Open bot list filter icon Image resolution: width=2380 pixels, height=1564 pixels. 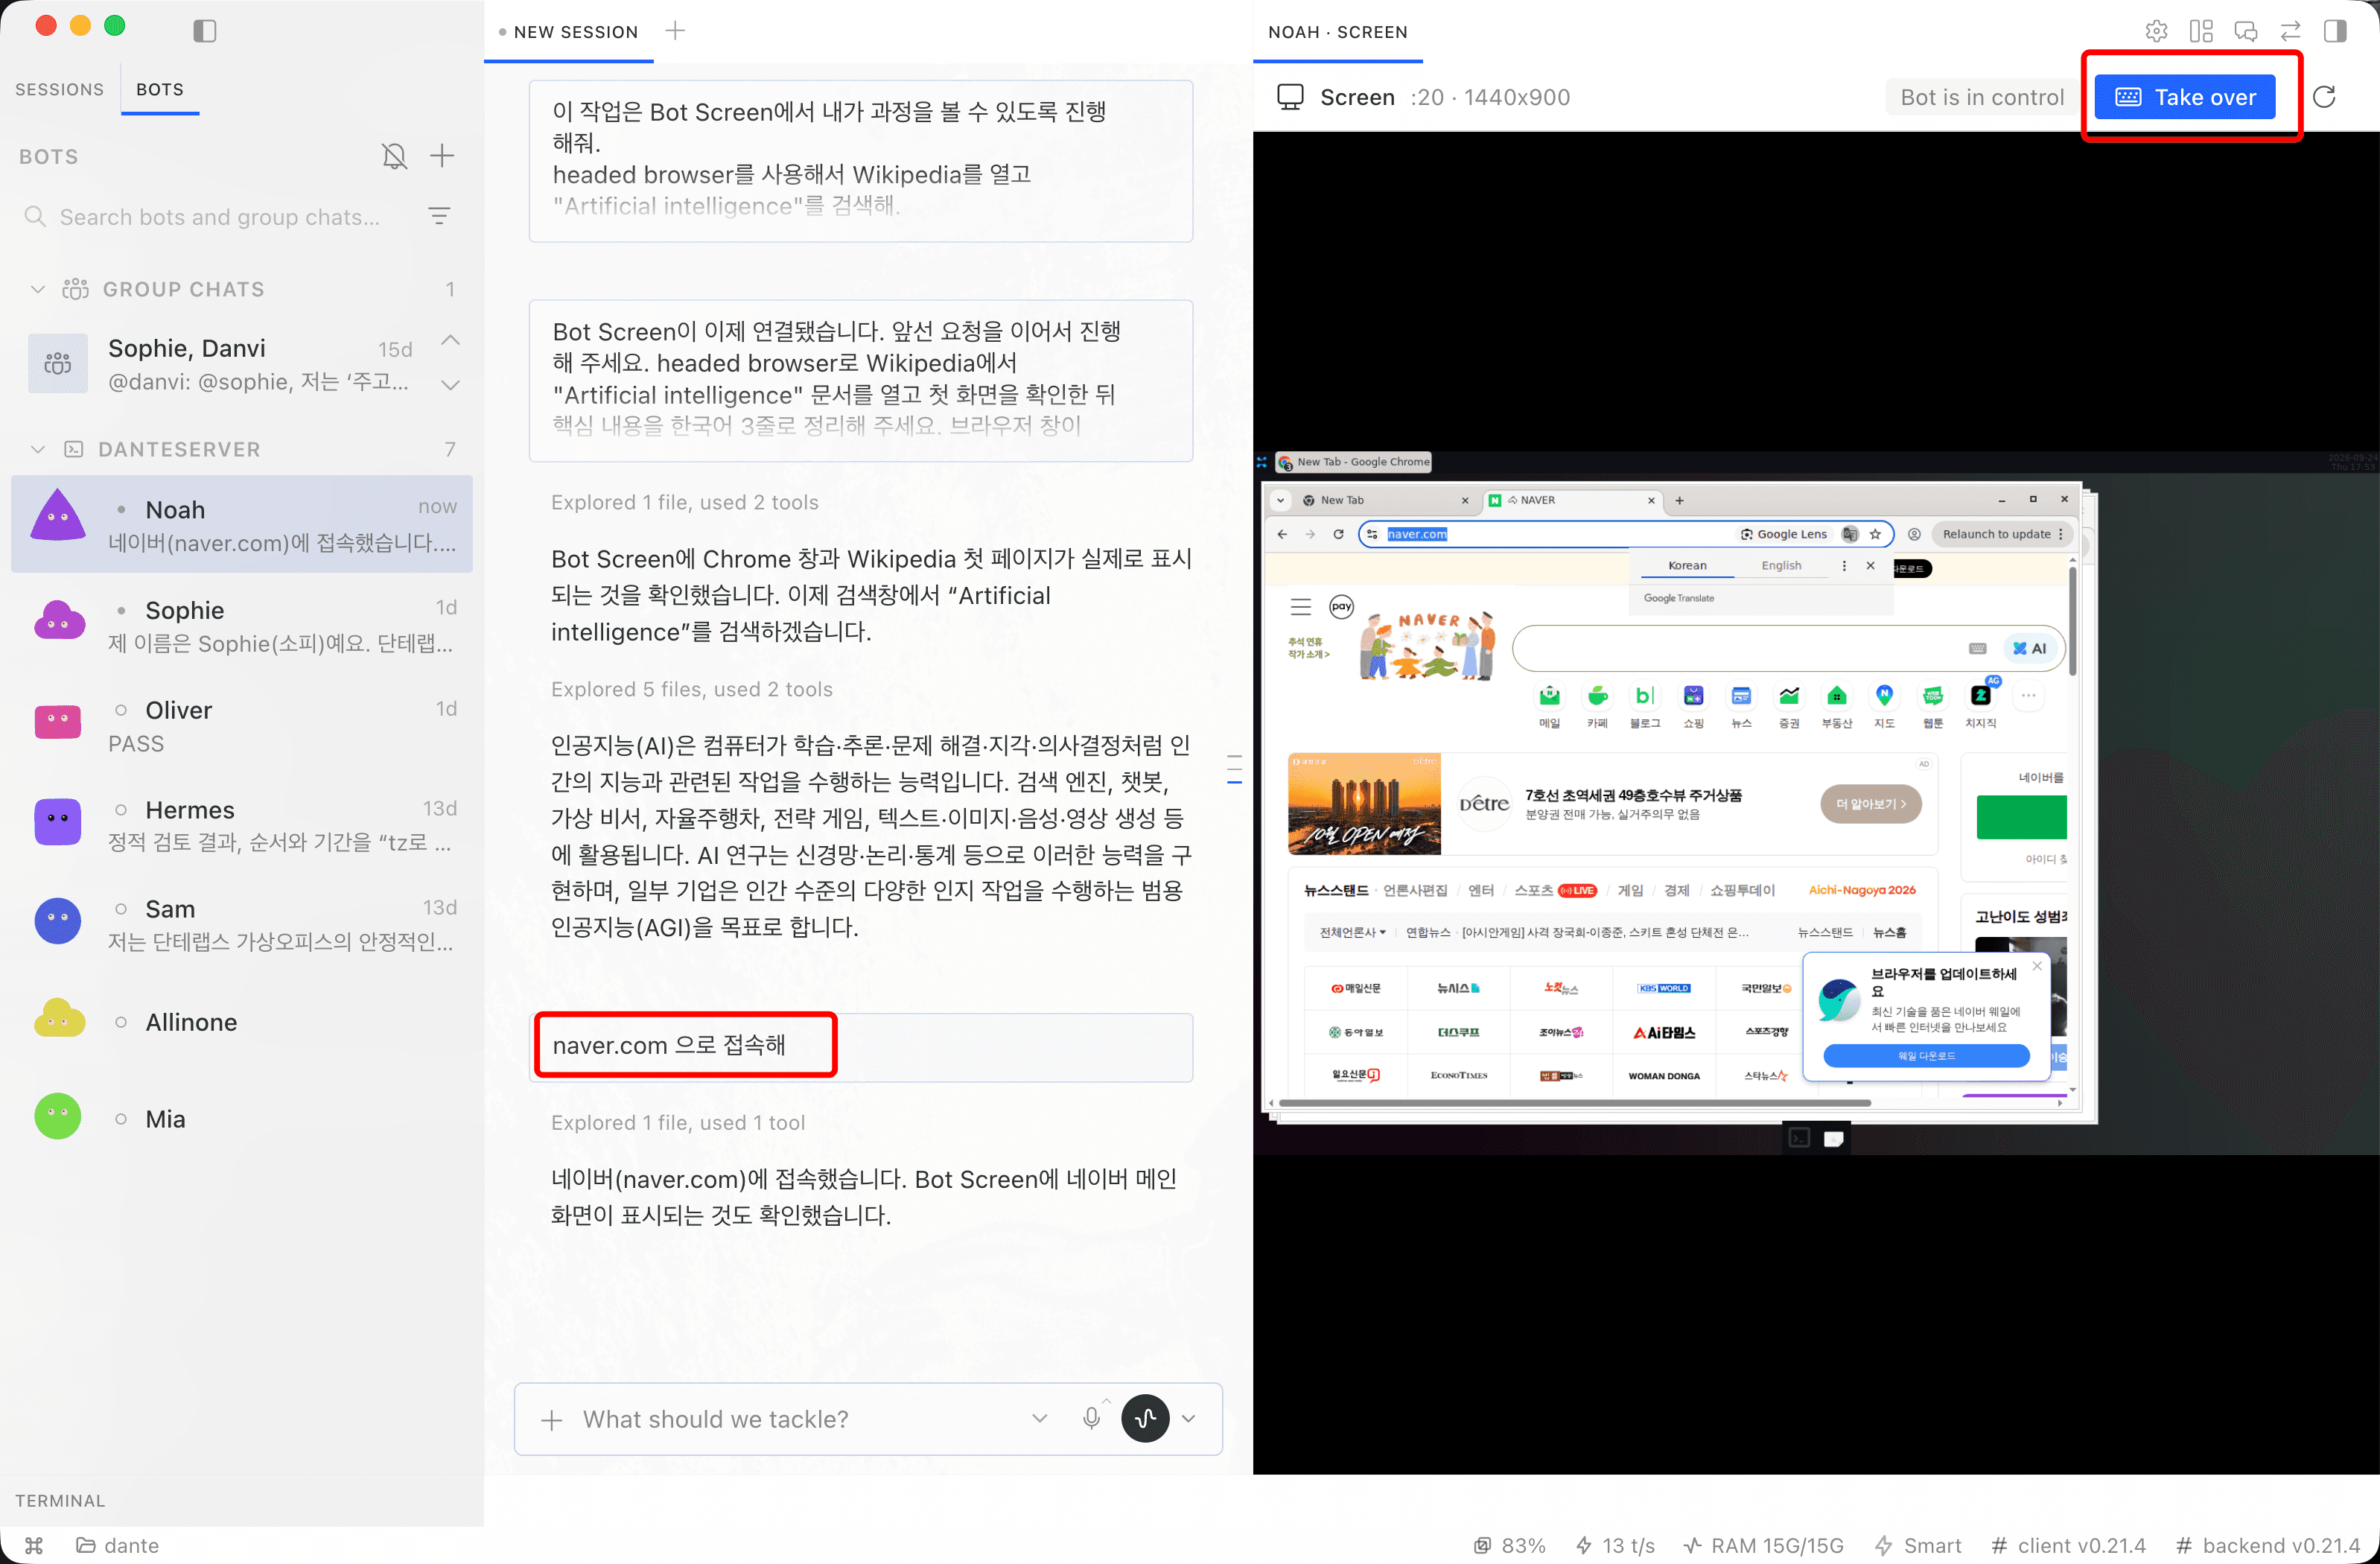pos(439,216)
